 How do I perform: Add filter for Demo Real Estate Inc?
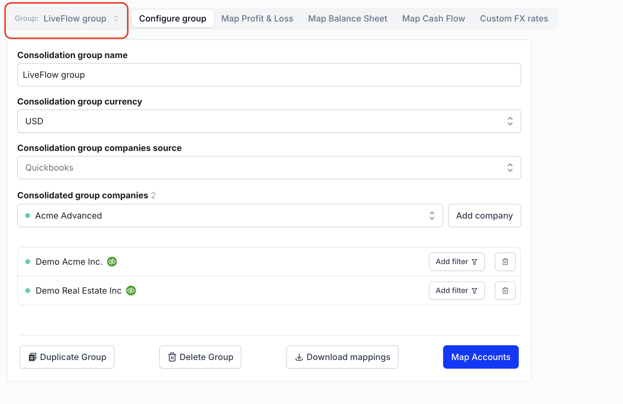(x=457, y=291)
